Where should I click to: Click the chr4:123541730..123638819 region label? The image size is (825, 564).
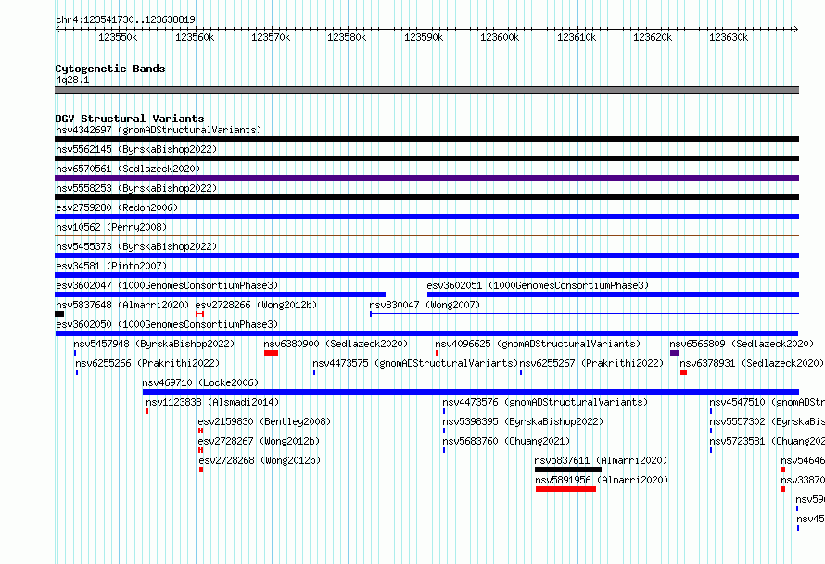pos(125,19)
